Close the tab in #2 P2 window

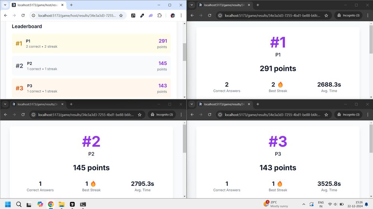[x=62, y=104]
